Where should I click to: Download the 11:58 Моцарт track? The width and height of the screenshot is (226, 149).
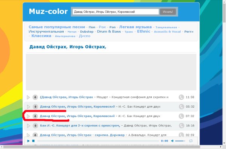tap(35, 97)
